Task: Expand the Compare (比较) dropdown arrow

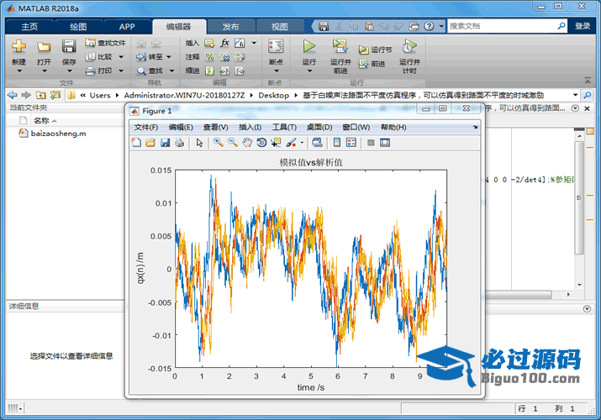Action: (121, 57)
